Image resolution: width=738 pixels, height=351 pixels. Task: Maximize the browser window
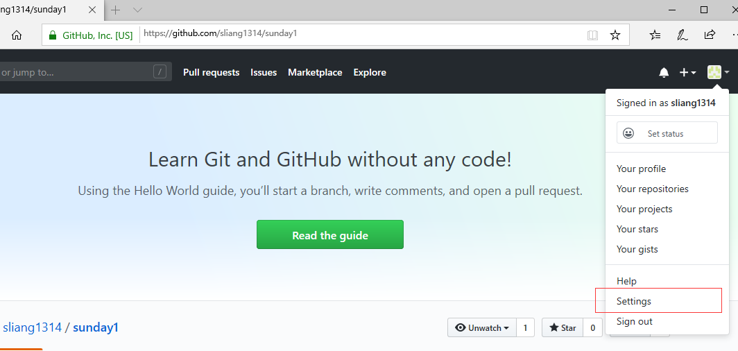(704, 10)
